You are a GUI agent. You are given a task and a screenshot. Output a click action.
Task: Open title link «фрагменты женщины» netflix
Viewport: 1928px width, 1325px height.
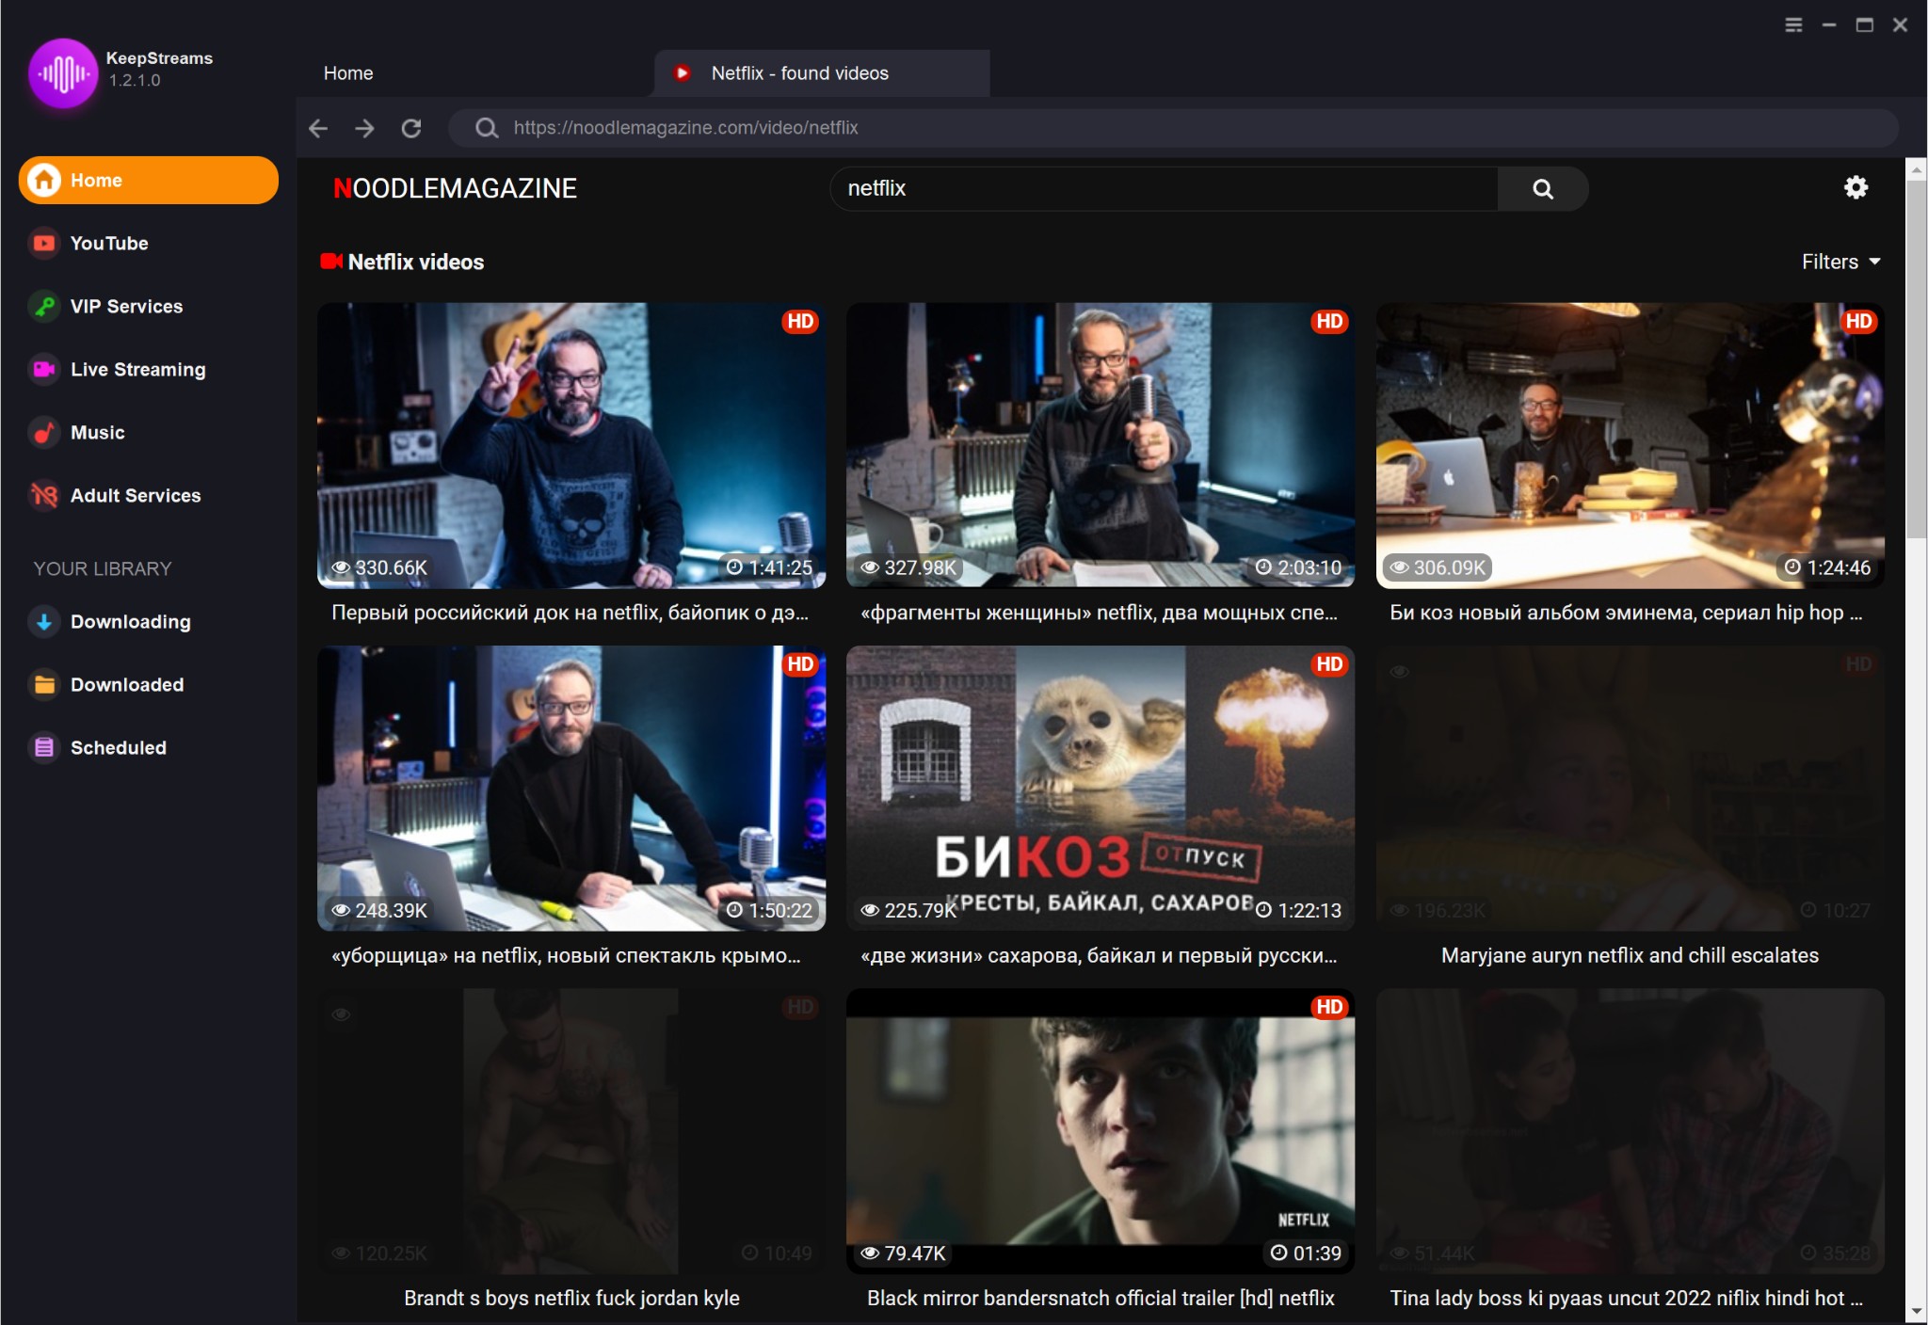(1100, 613)
